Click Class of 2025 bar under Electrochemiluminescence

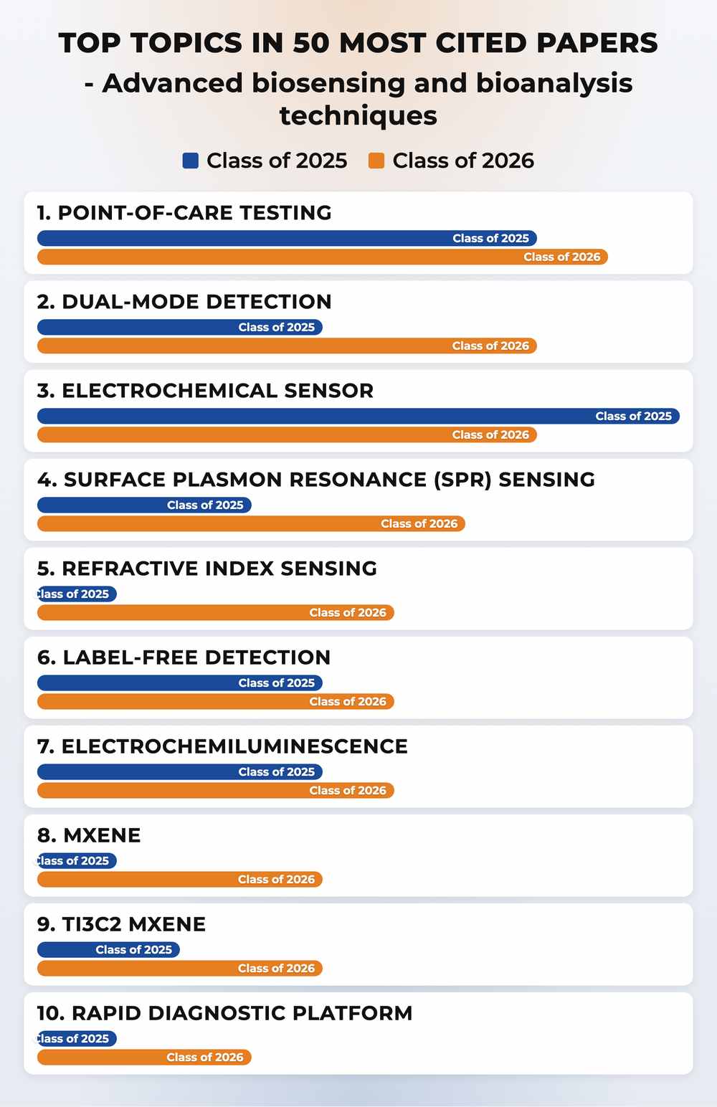[x=180, y=771]
